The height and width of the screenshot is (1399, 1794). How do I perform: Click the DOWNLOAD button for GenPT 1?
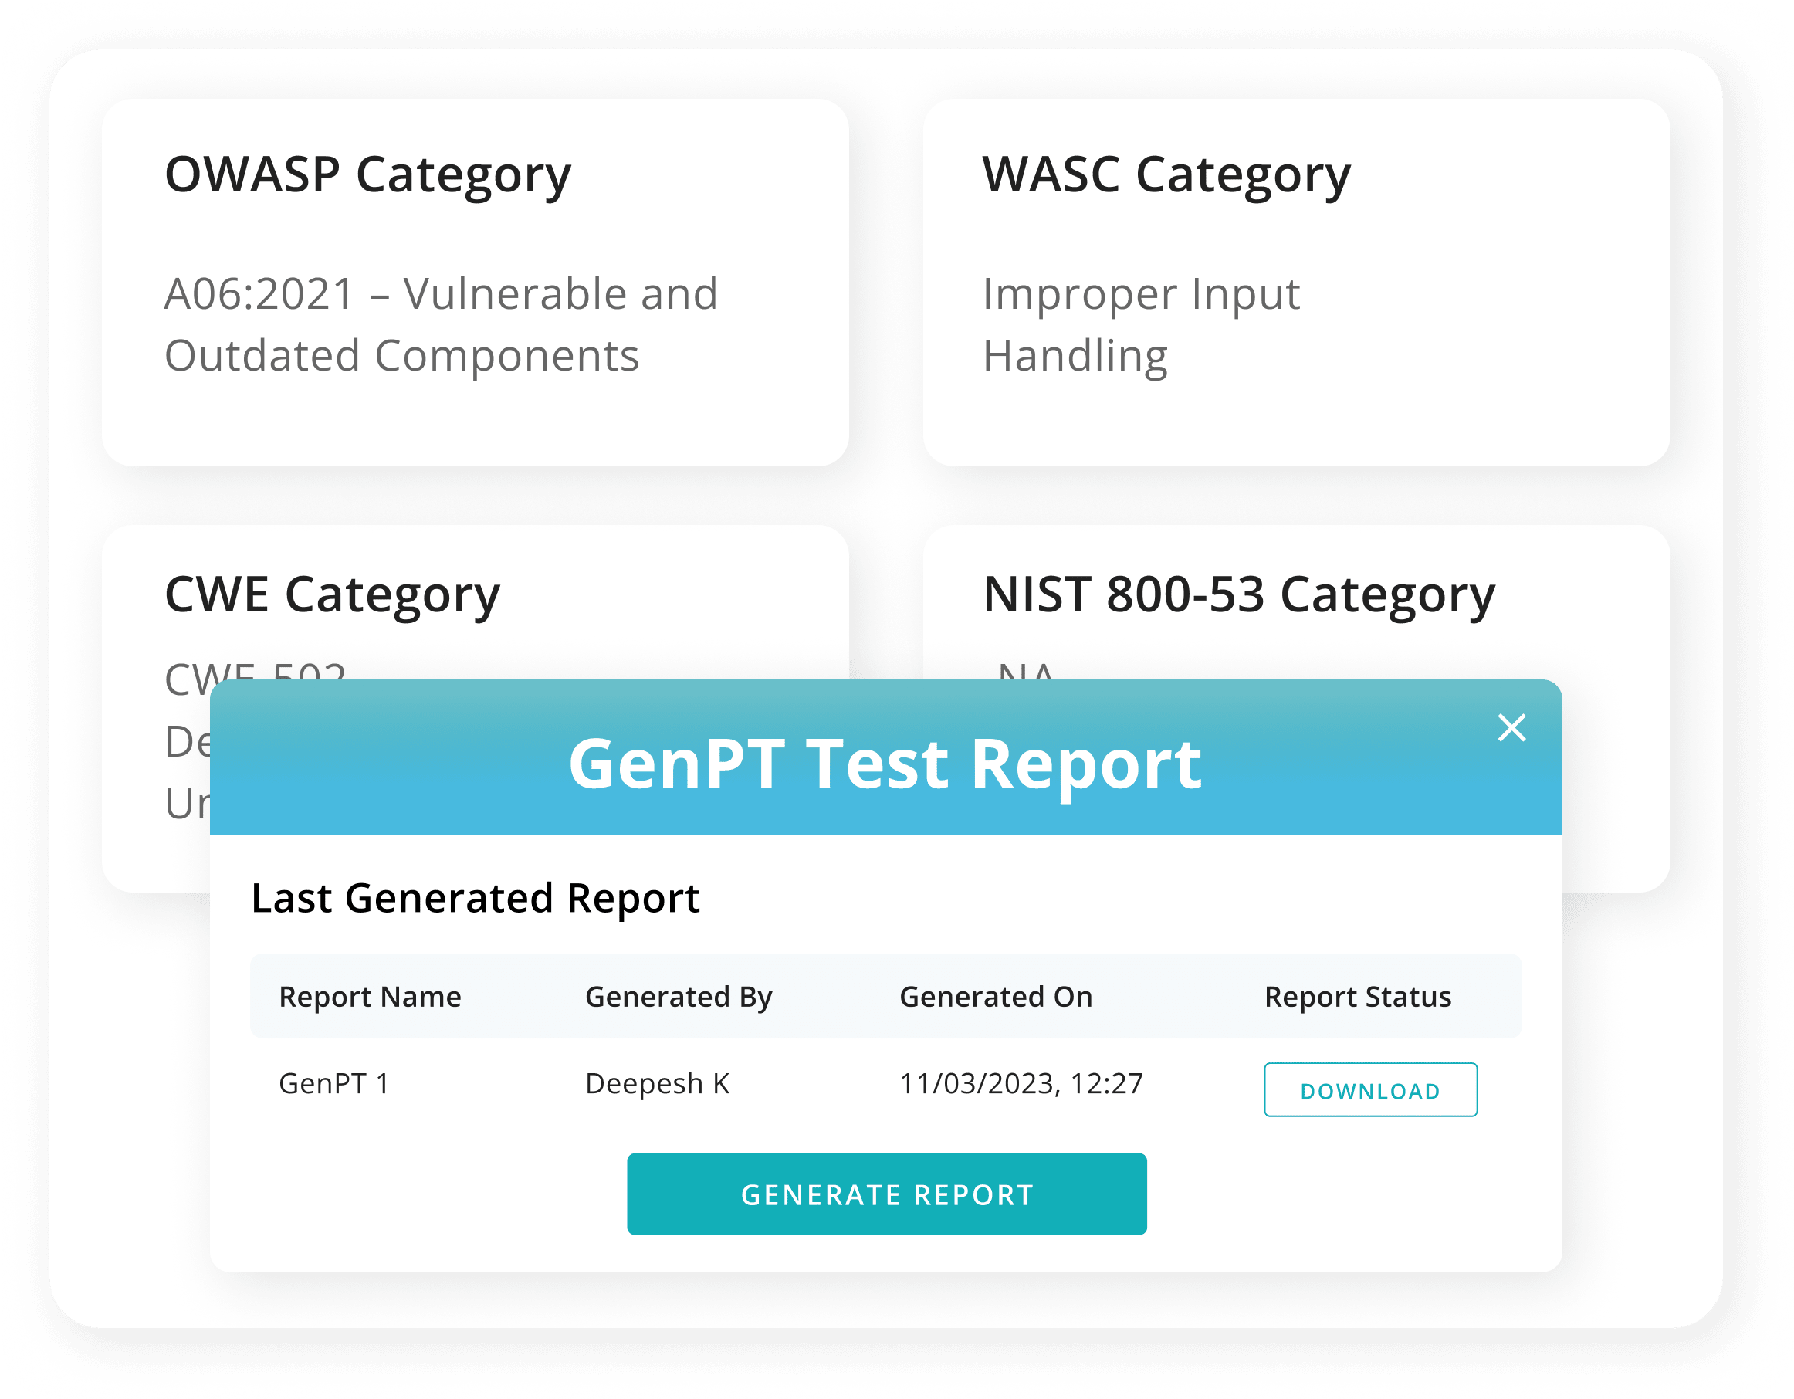click(1370, 1089)
